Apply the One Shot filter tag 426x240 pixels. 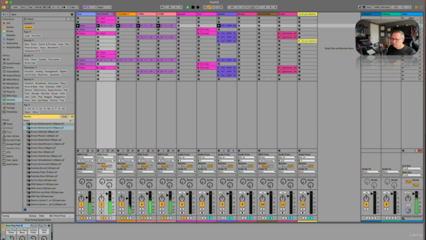point(36,35)
